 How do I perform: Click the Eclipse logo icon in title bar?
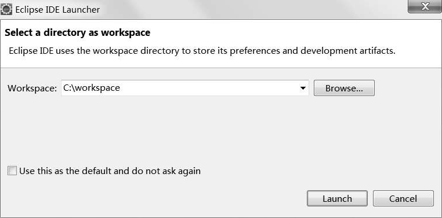(x=6, y=10)
